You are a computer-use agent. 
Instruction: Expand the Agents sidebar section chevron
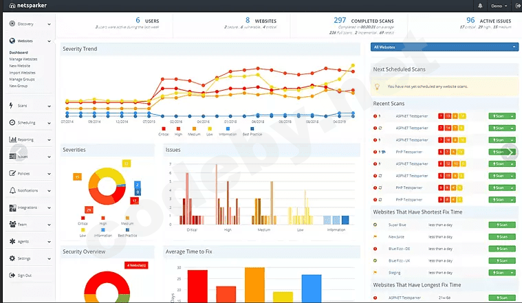pos(50,242)
